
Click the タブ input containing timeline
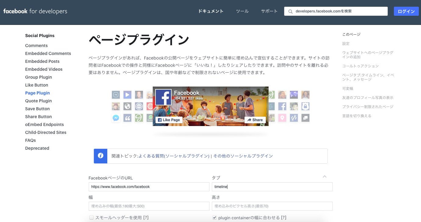(272, 187)
